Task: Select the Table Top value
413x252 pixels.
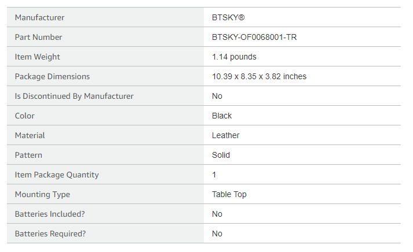Action: 229,194
